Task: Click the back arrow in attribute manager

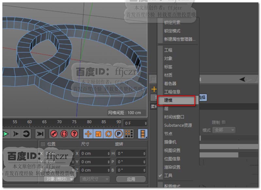Action: (242, 79)
